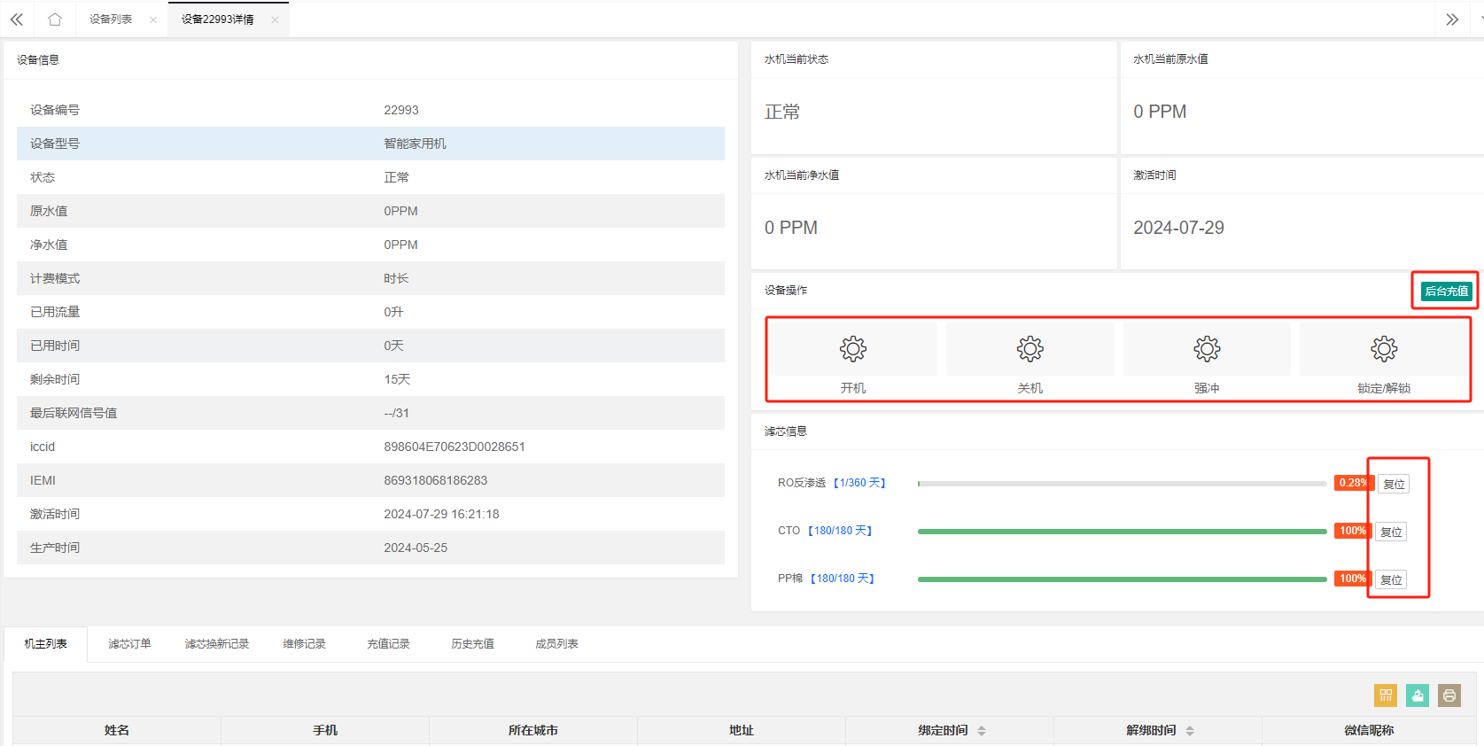
Task: Switch to the 设备列表 tab
Action: point(111,19)
